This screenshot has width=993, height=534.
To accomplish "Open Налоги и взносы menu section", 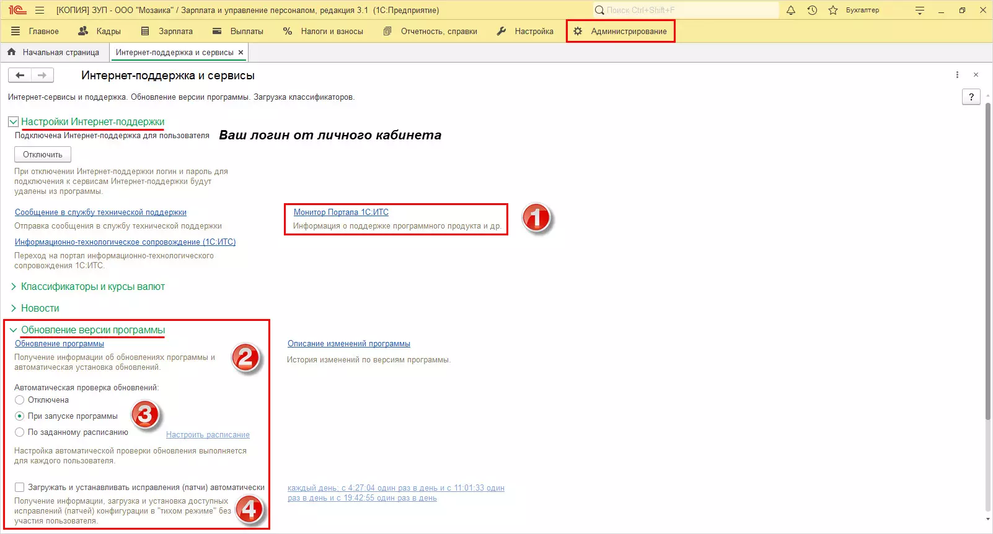I will [323, 31].
